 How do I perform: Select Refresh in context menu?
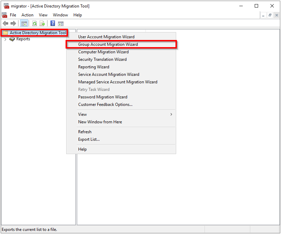[x=121, y=132]
